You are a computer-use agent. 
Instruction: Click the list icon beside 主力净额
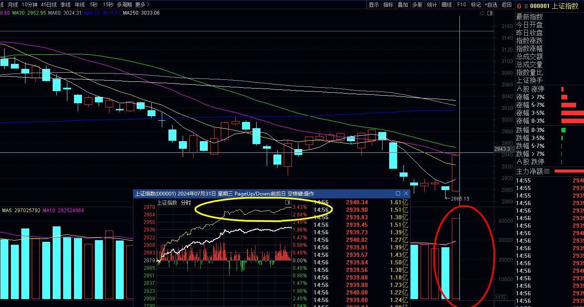pos(547,172)
